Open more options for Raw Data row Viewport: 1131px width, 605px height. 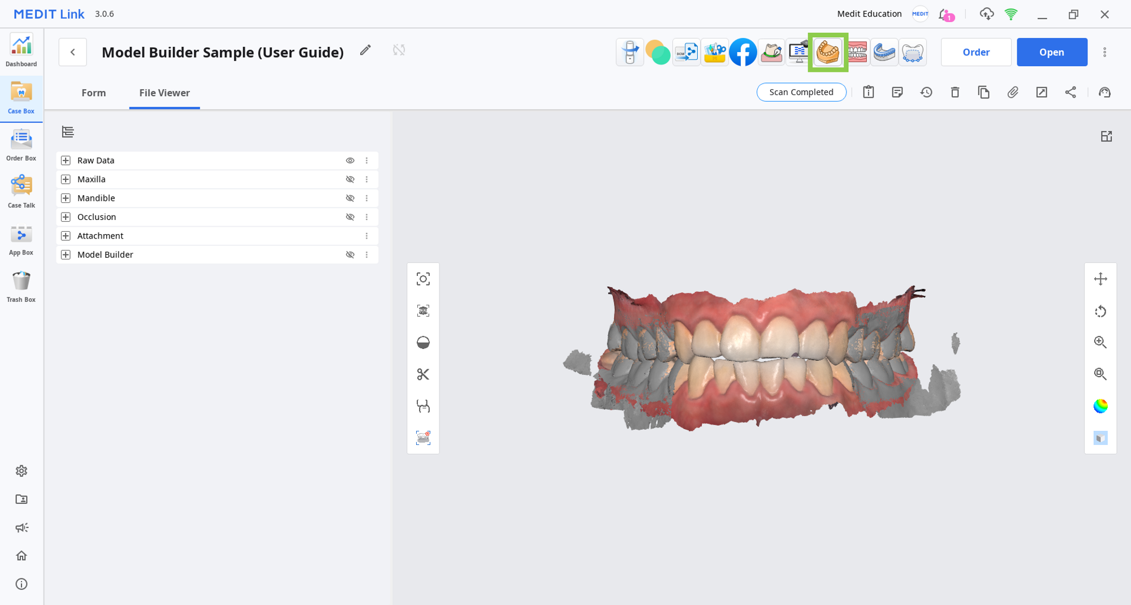point(366,161)
